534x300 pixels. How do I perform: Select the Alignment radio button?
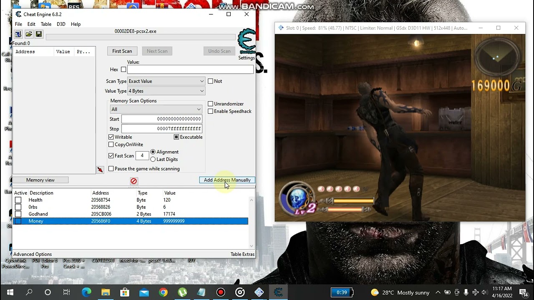coord(153,152)
